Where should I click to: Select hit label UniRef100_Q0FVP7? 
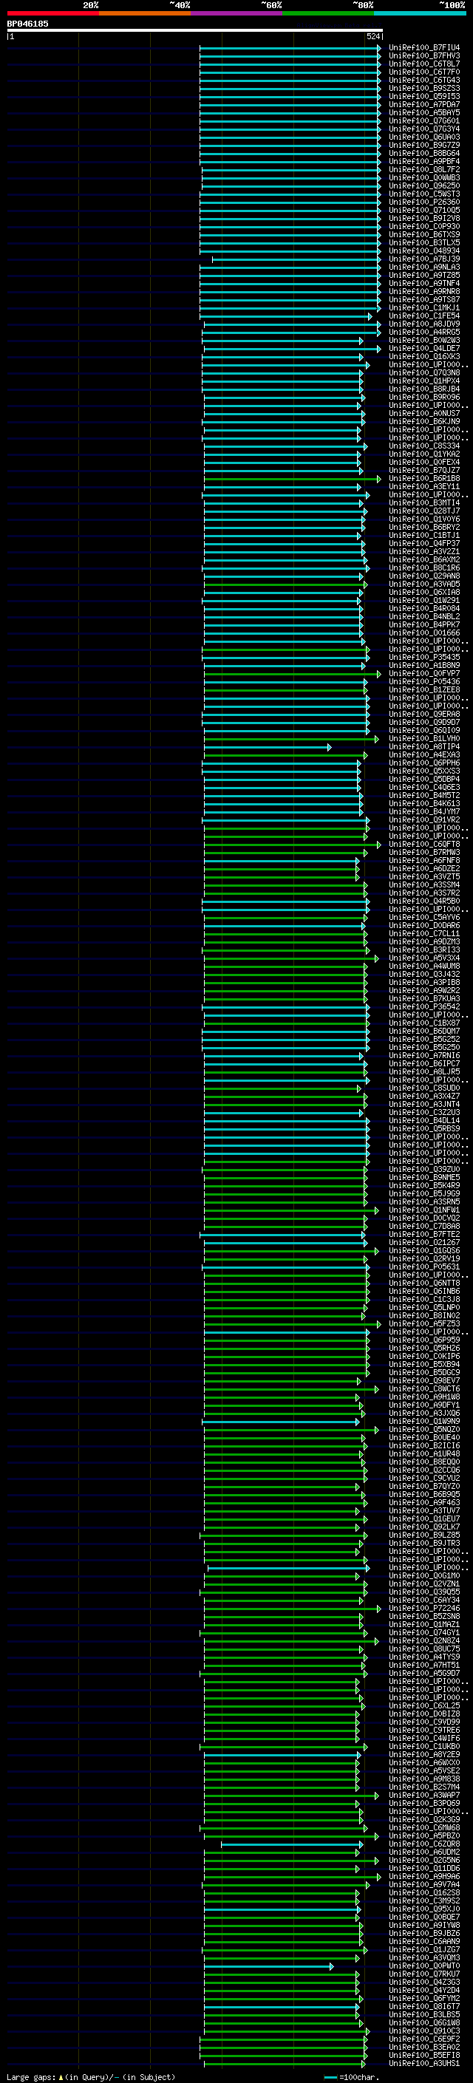tap(424, 672)
